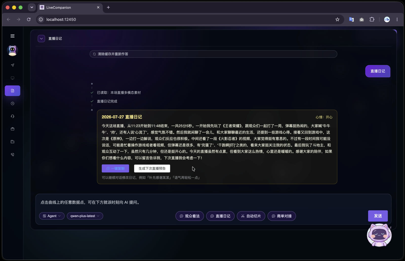This screenshot has width=405, height=261.
Task: Open the Agent mode dropdown
Action: [x=52, y=216]
